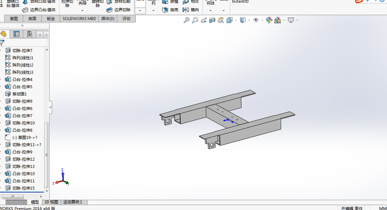The width and height of the screenshot is (387, 210).
Task: Click the Apply Scene icon
Action: coord(278,20)
